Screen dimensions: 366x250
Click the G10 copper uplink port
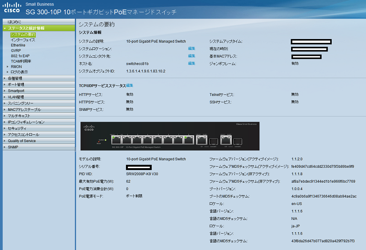pyautogui.click(x=226, y=140)
